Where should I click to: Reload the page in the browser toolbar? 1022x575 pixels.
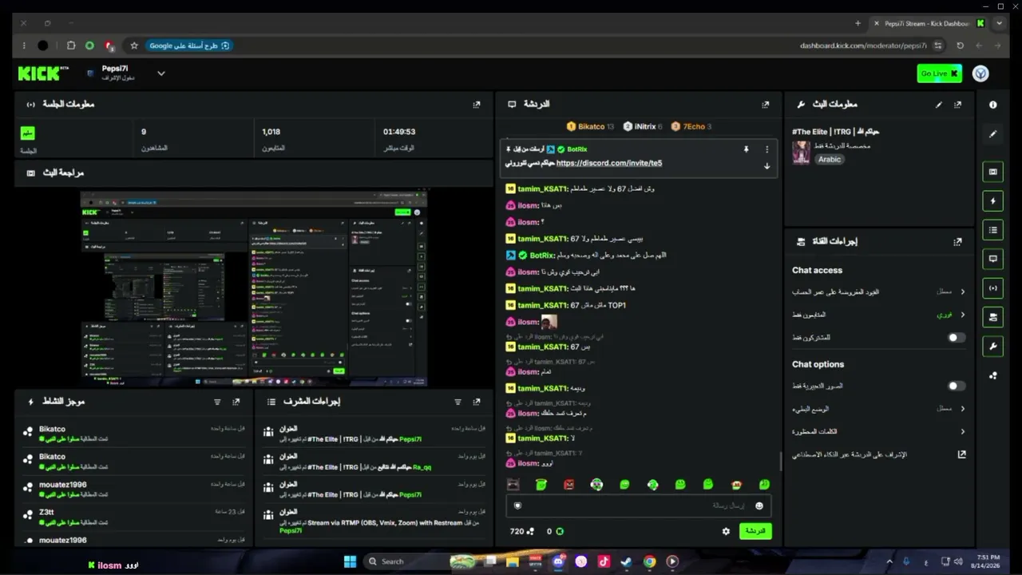(960, 46)
